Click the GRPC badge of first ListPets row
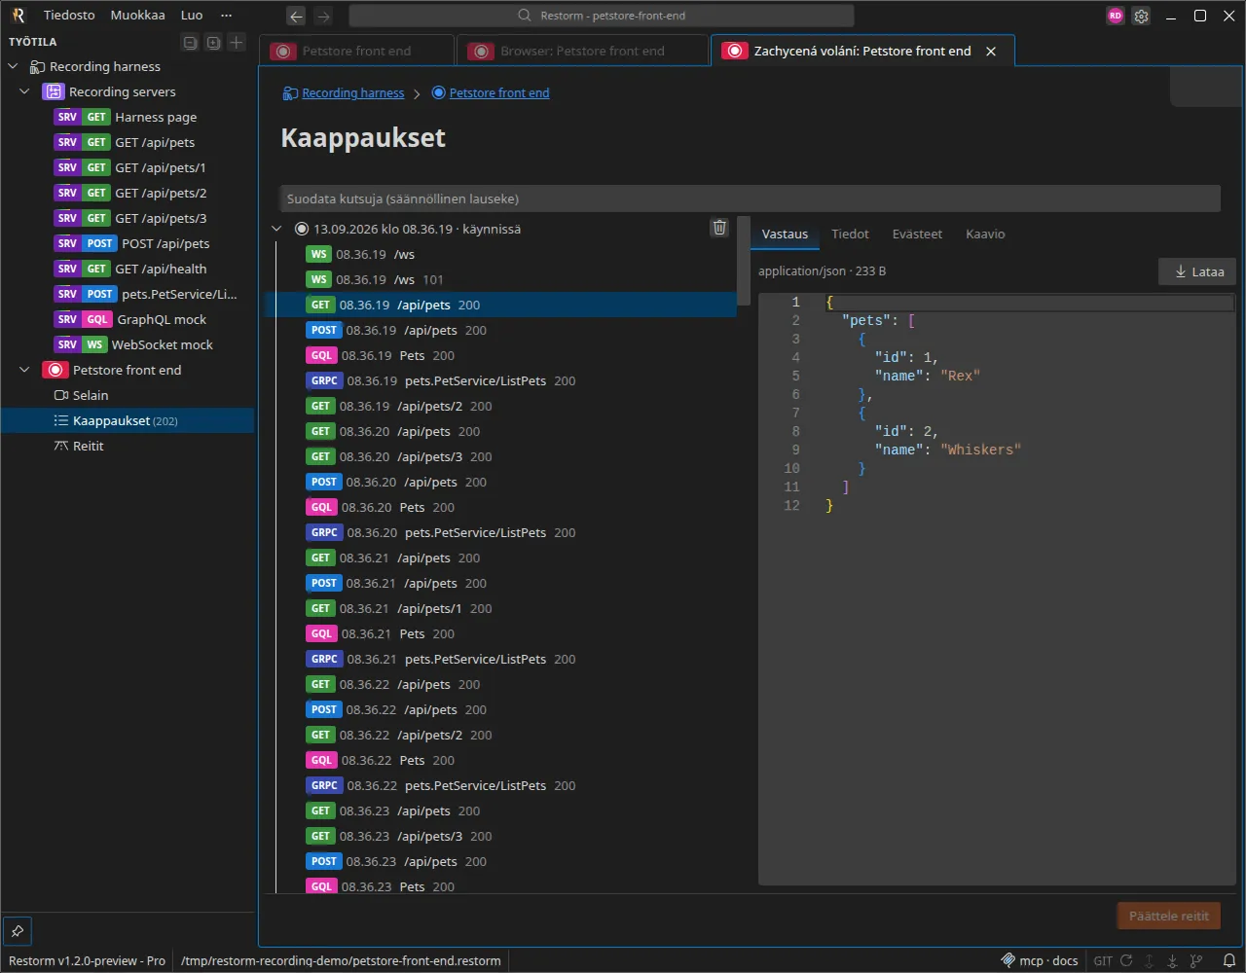Viewport: 1246px width, 973px height. [x=324, y=380]
